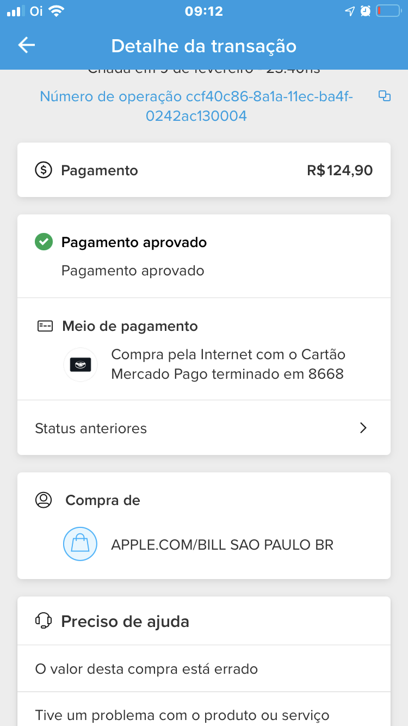Tap the Wi-Fi icon in status bar

pyautogui.click(x=56, y=11)
